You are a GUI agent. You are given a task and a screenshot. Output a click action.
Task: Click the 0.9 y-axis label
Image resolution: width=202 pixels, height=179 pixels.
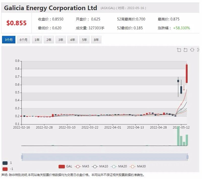[x=17, y=61]
